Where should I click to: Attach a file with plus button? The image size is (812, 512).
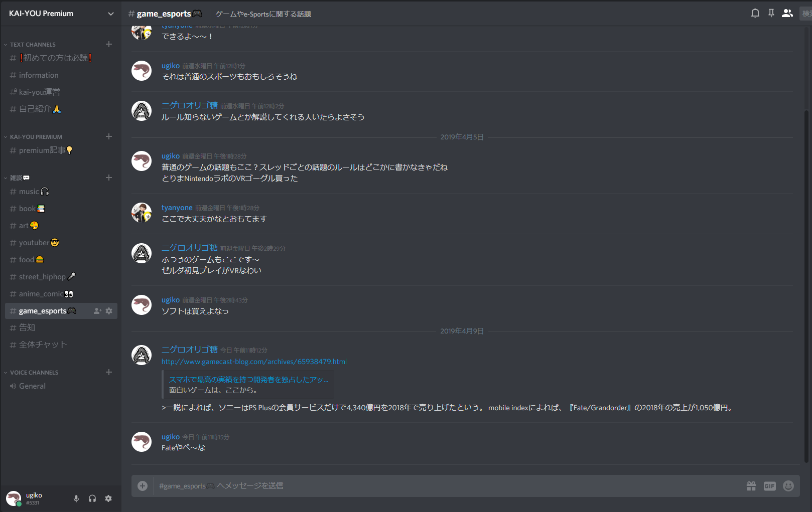coord(143,486)
